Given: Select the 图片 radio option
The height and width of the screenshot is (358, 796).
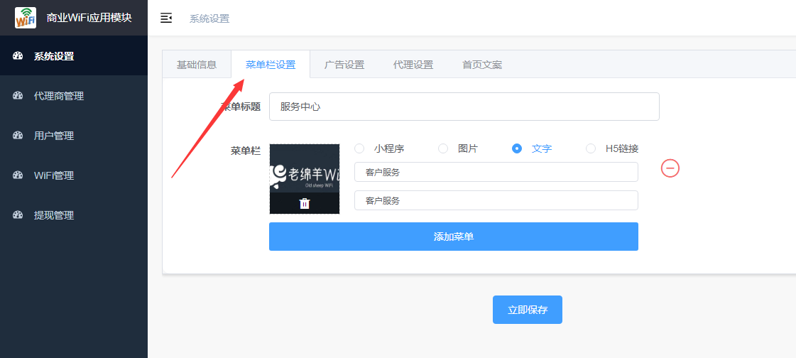Looking at the screenshot, I should [x=443, y=148].
